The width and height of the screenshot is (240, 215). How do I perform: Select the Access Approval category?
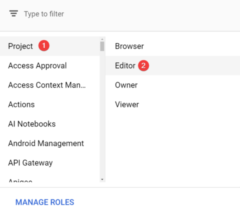pyautogui.click(x=50, y=65)
